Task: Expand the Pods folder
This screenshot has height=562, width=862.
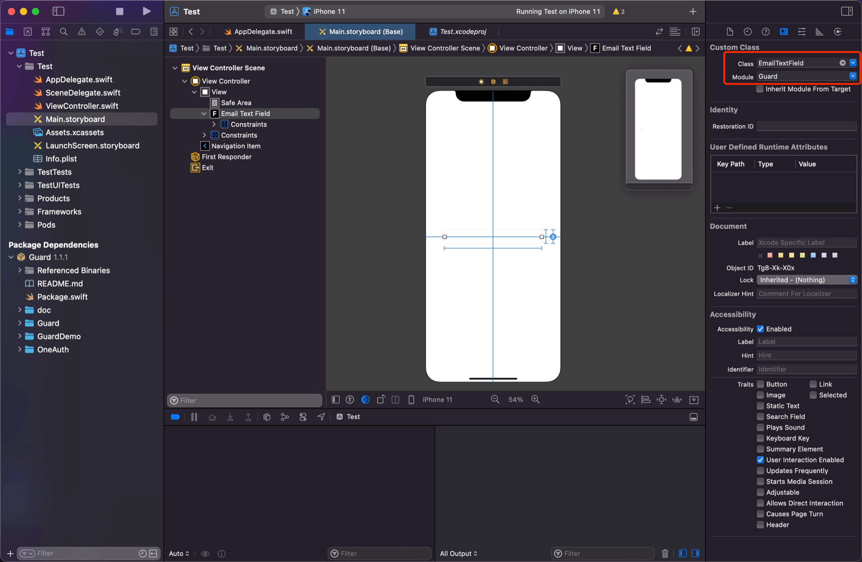Action: point(20,225)
